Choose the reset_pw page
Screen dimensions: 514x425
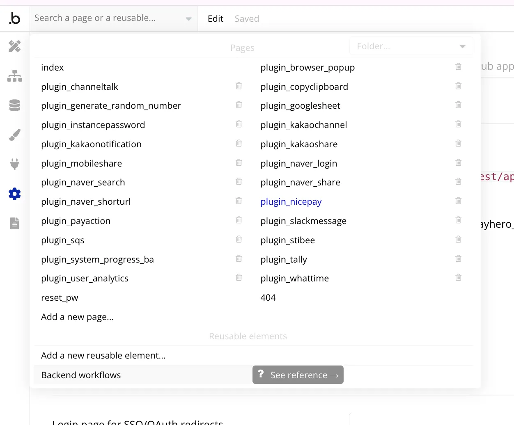(60, 298)
